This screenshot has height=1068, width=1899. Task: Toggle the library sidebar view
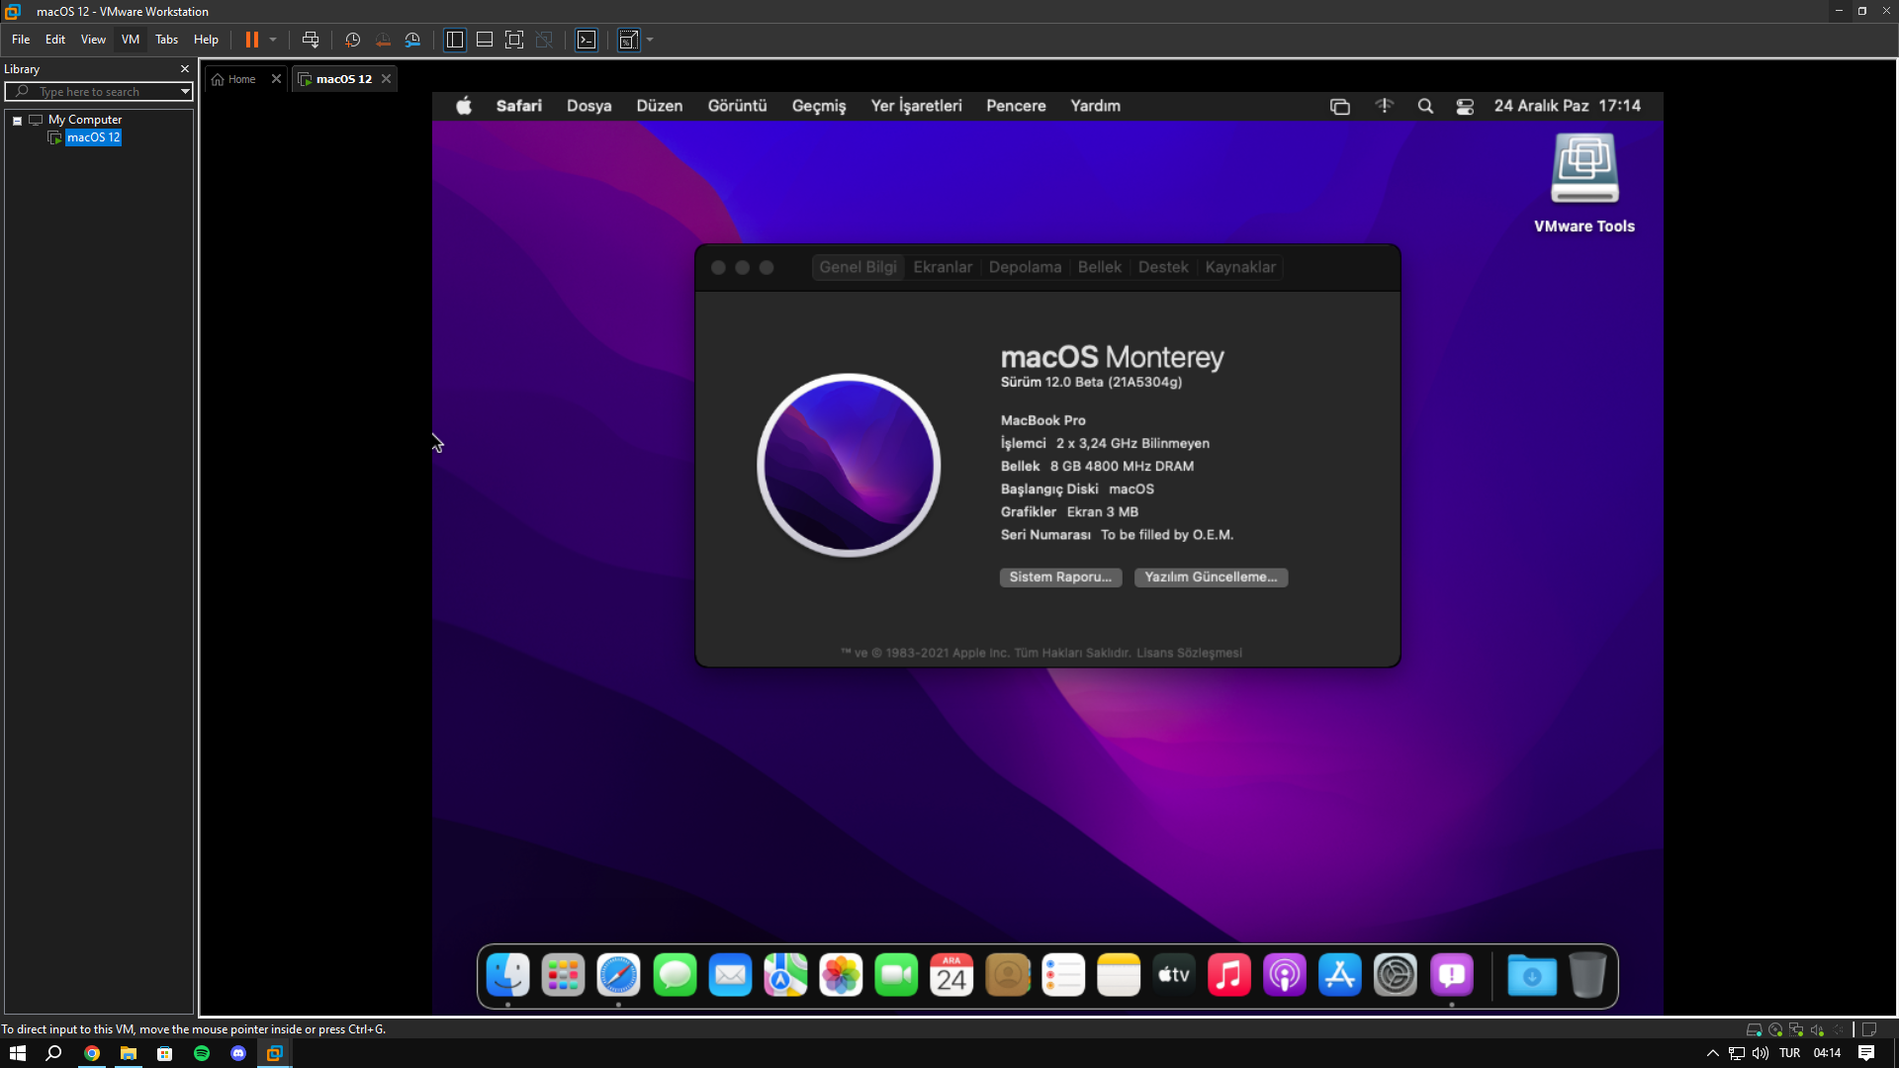tap(455, 40)
